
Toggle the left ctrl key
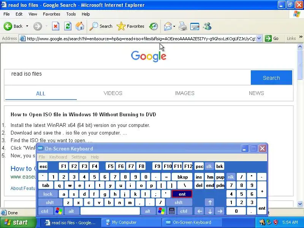tap(45, 211)
